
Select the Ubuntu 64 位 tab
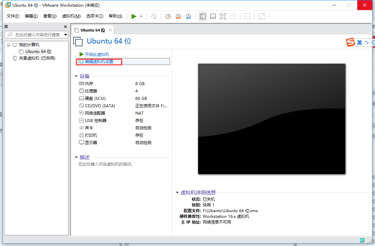(93, 30)
